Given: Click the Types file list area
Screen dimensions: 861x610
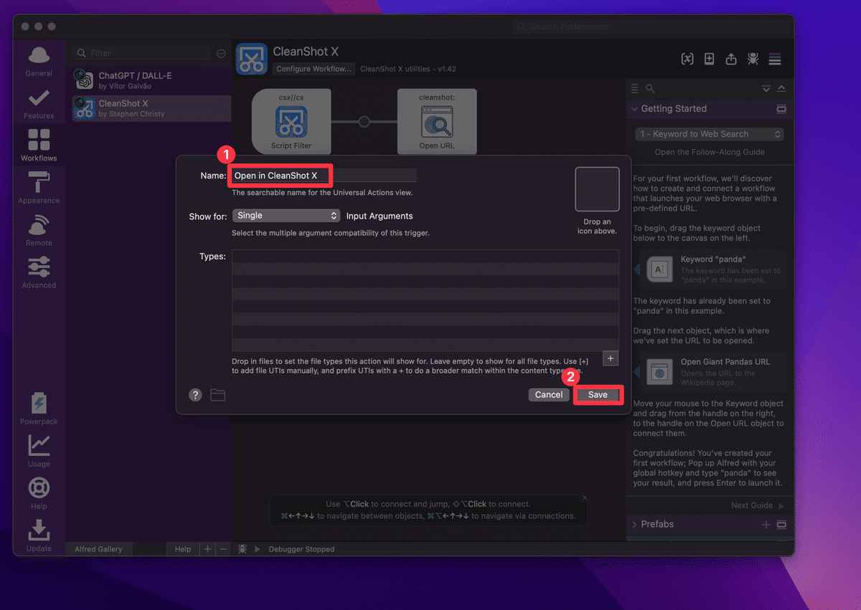Looking at the screenshot, I should pyautogui.click(x=425, y=300).
